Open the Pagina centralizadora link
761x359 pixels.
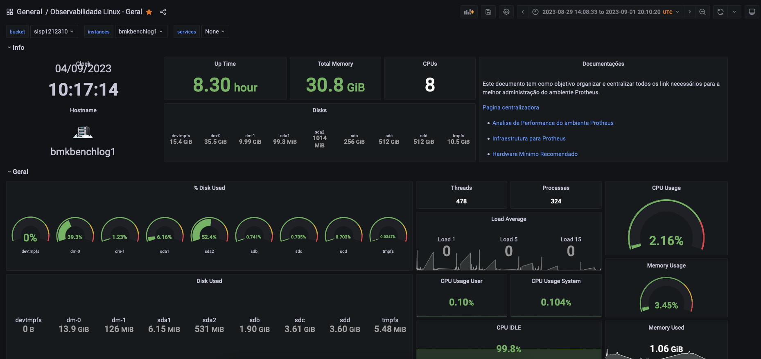coord(510,107)
